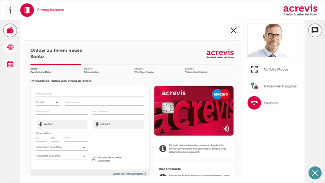This screenshot has width=325, height=183.
Task: Click the Geburtsdatum label
Action: [x=43, y=133]
